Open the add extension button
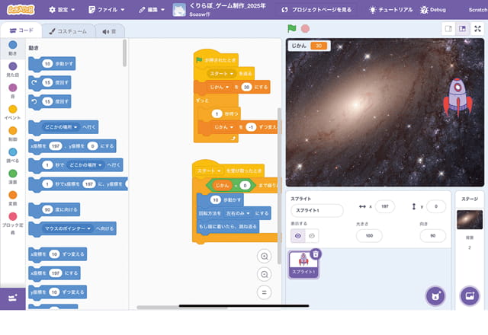This screenshot has height=335, width=488. point(12,298)
